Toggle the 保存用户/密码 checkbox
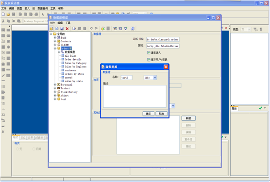This screenshot has height=182, width=270. [149, 60]
